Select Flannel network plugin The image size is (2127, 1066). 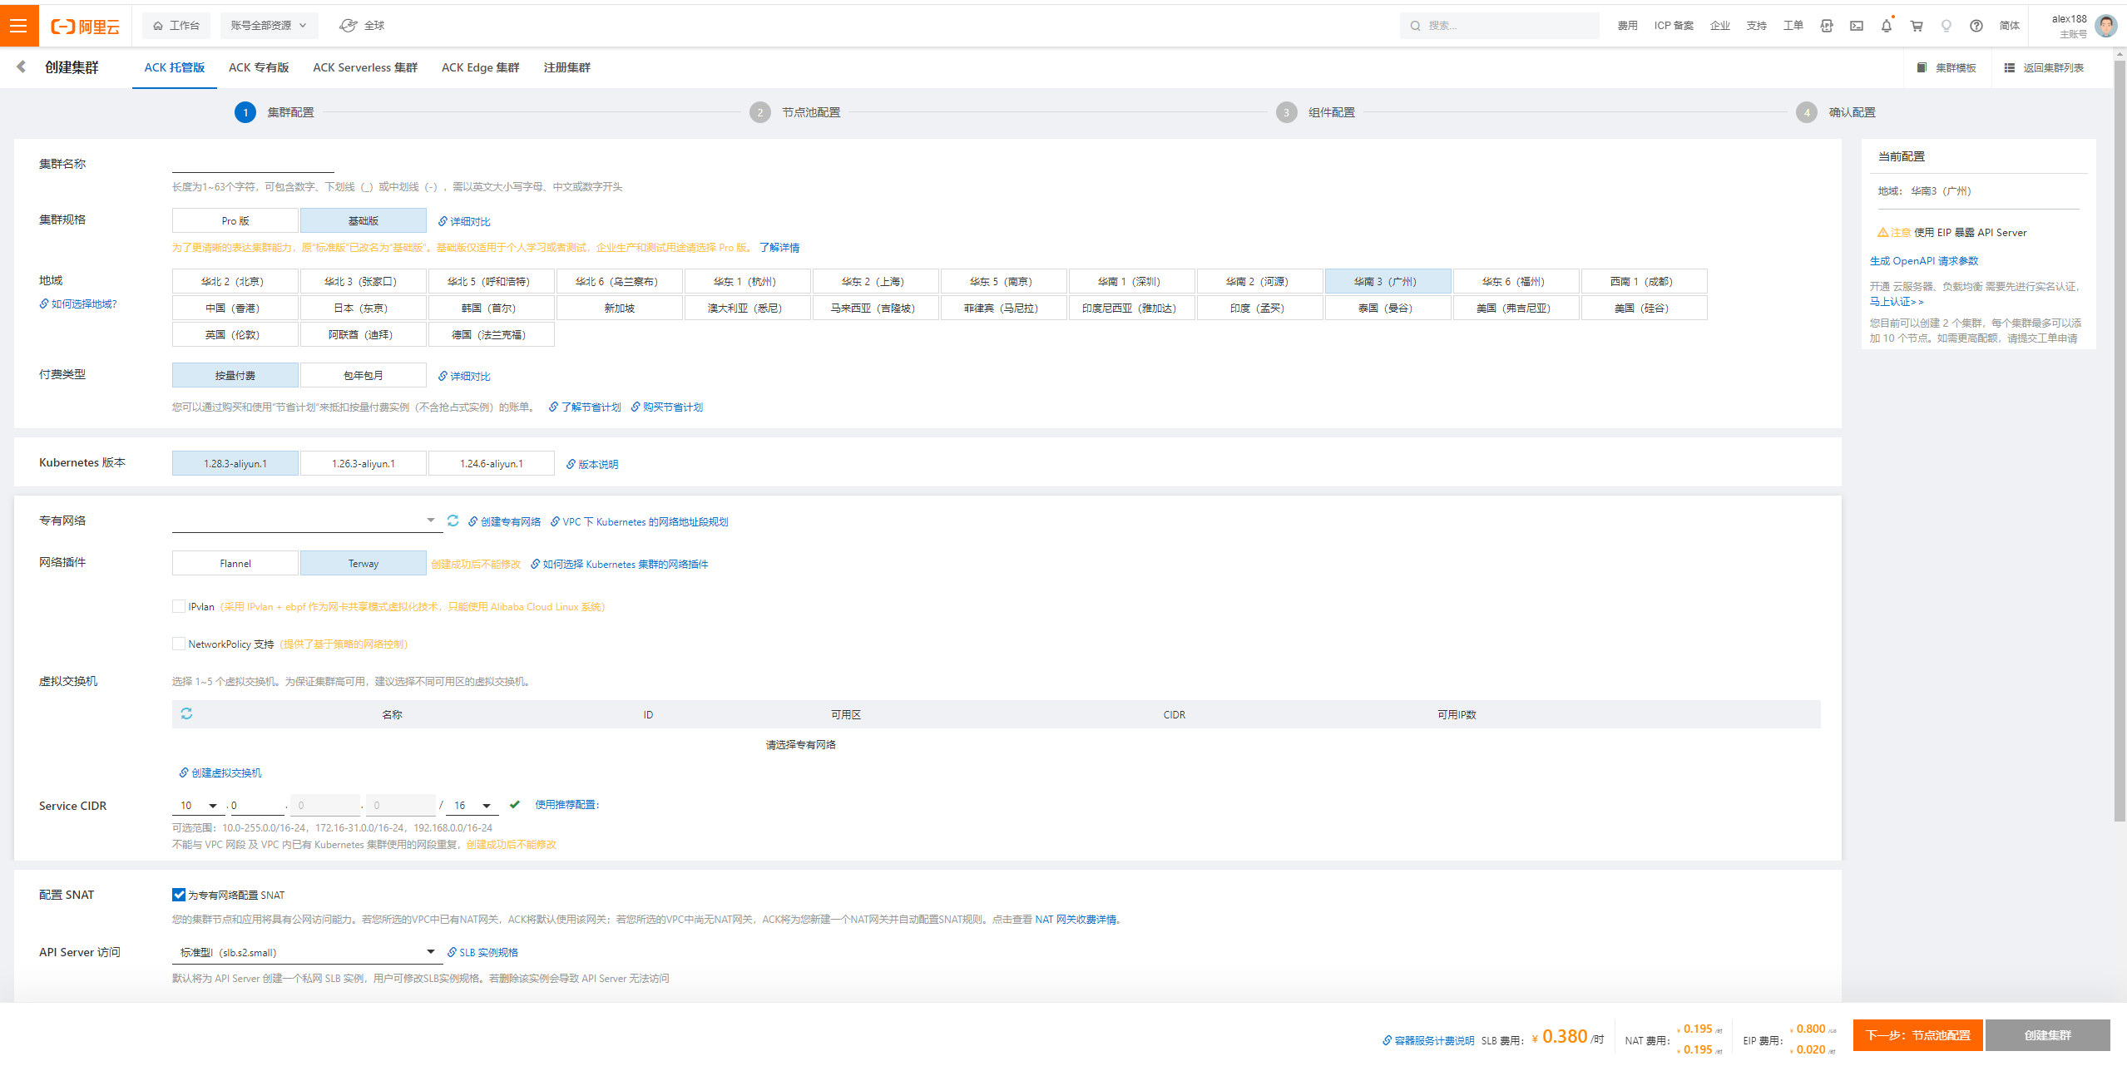235,563
